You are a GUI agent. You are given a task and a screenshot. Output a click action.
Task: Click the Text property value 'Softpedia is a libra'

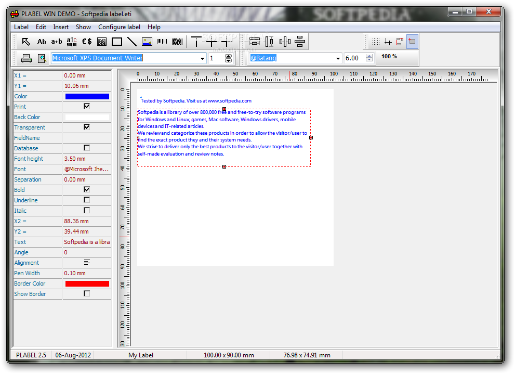pos(87,242)
